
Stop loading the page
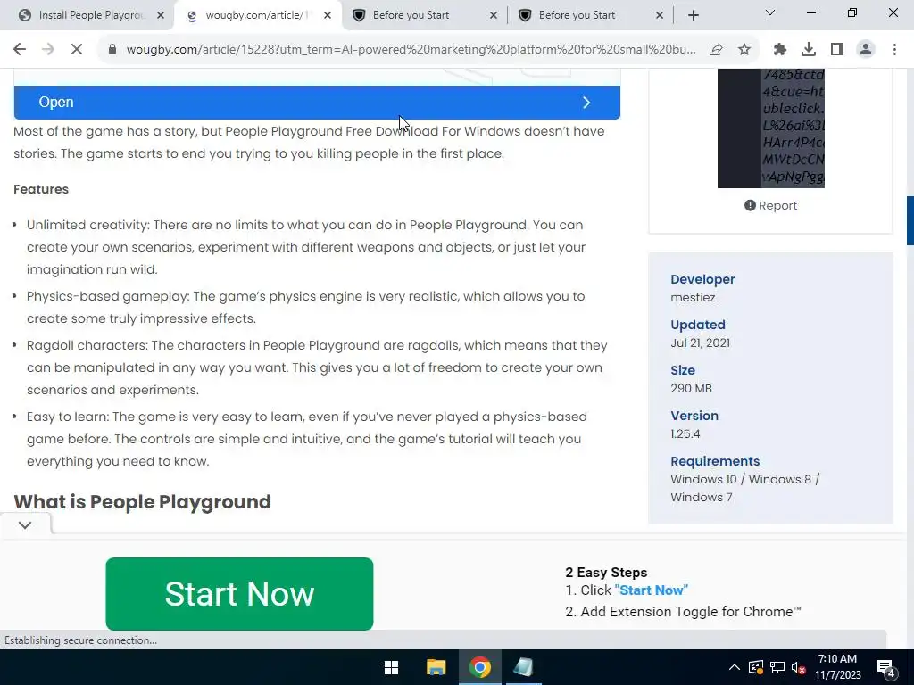pyautogui.click(x=77, y=50)
